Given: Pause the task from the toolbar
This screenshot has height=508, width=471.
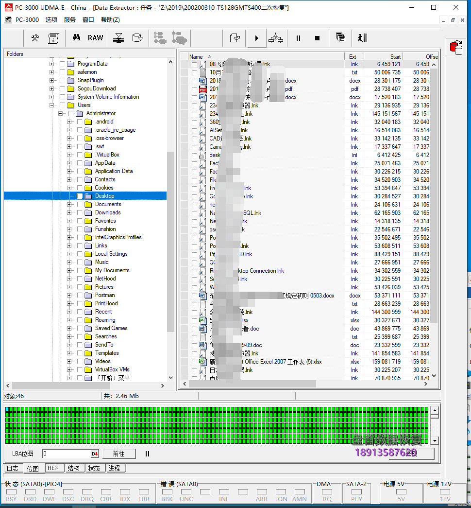Looking at the screenshot, I should pyautogui.click(x=298, y=38).
